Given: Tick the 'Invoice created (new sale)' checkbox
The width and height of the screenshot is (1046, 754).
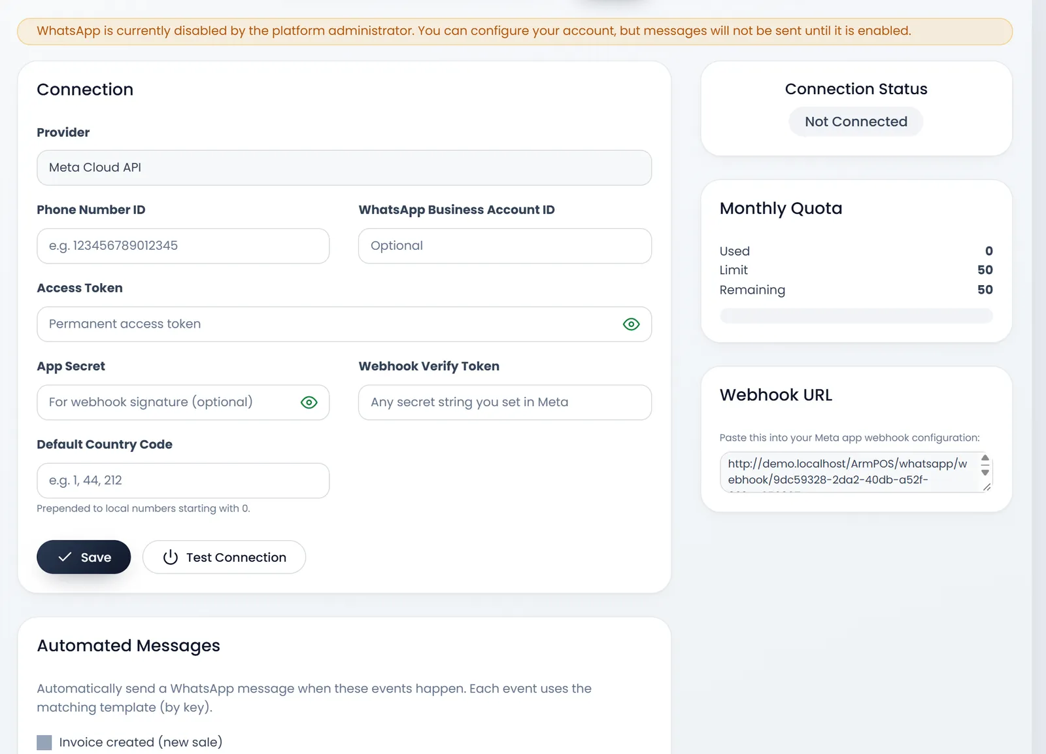Looking at the screenshot, I should coord(44,742).
